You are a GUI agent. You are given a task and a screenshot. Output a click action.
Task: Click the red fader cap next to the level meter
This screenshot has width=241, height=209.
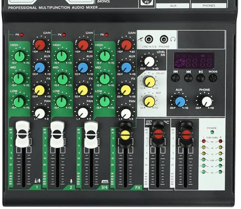coord(187,135)
